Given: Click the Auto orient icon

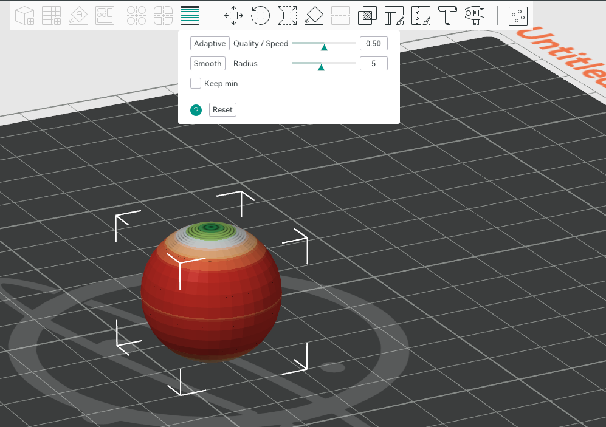Looking at the screenshot, I should pos(78,16).
